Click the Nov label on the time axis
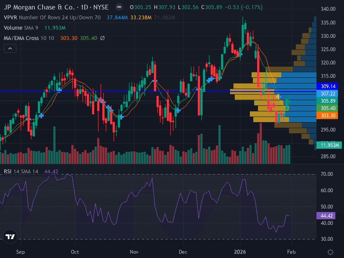344x258 pixels. tap(134, 252)
